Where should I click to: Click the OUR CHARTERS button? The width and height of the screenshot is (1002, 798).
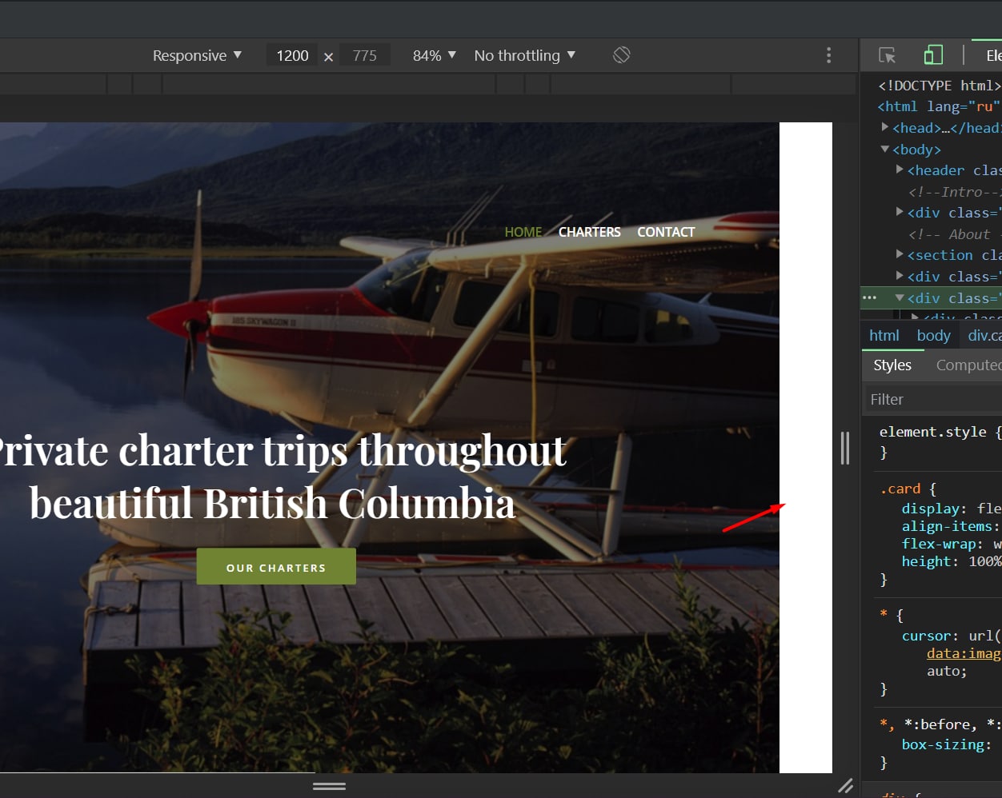276,567
